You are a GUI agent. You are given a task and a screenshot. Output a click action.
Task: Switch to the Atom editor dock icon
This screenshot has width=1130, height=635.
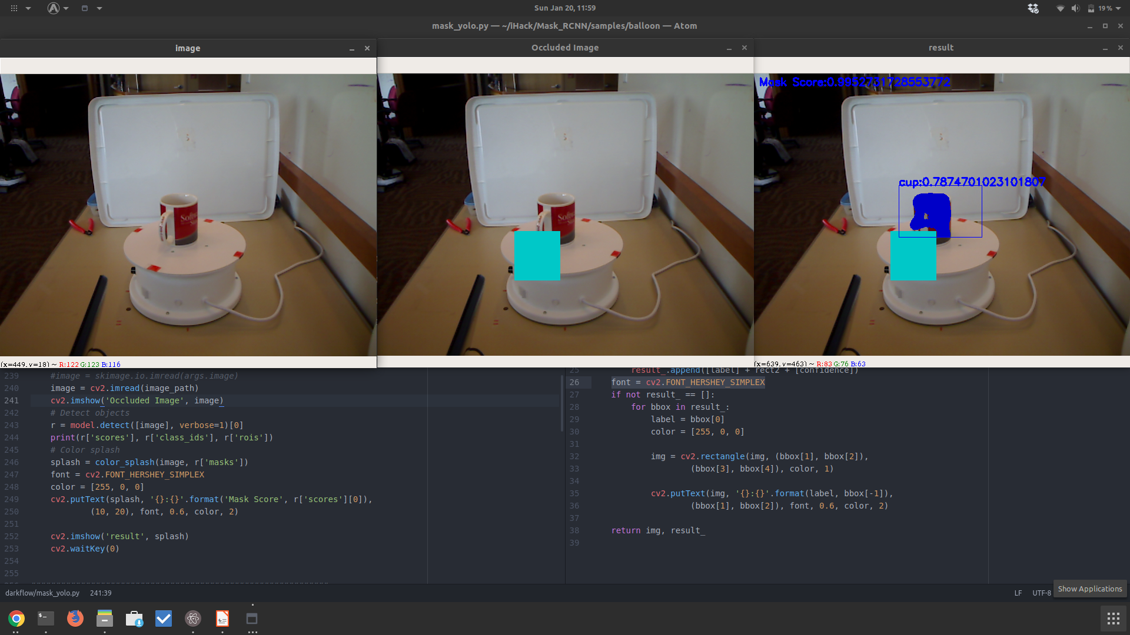click(193, 619)
